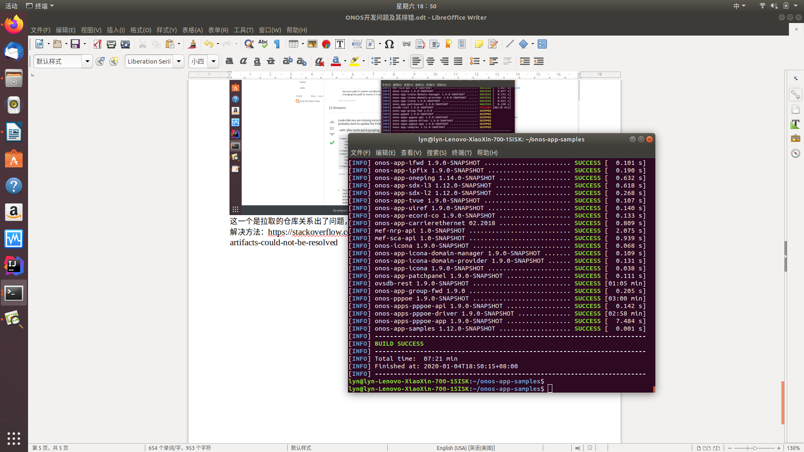
Task: Open the 格式(O) menu in Writer
Action: [140, 30]
